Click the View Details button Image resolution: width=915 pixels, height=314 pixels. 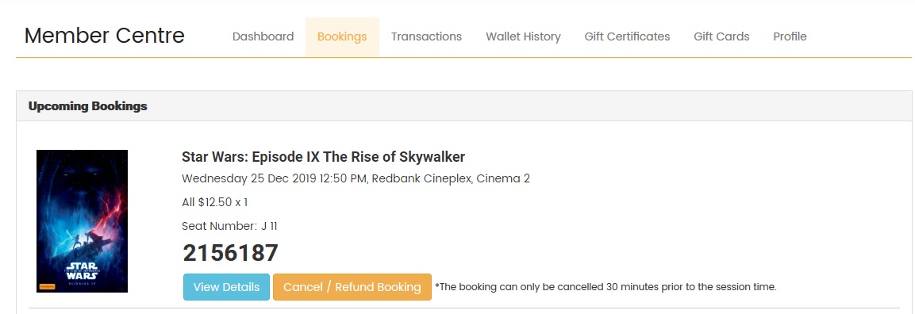click(x=226, y=287)
